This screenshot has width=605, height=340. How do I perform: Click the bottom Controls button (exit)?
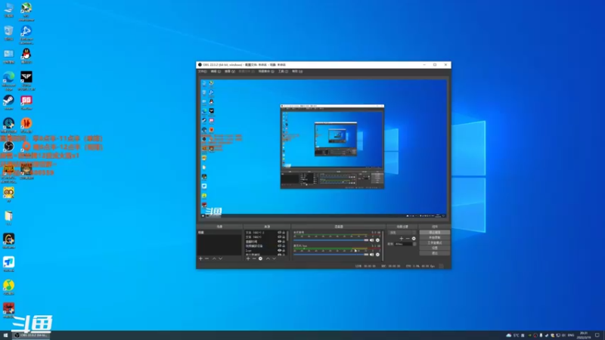435,253
